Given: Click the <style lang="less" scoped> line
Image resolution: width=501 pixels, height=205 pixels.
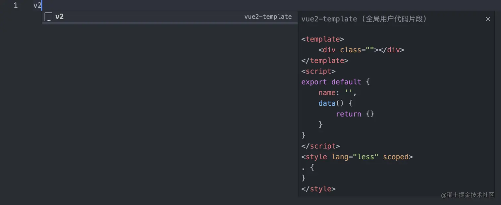Looking at the screenshot, I should (357, 157).
